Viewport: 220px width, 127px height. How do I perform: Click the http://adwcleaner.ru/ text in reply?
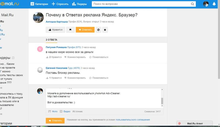point(59,96)
